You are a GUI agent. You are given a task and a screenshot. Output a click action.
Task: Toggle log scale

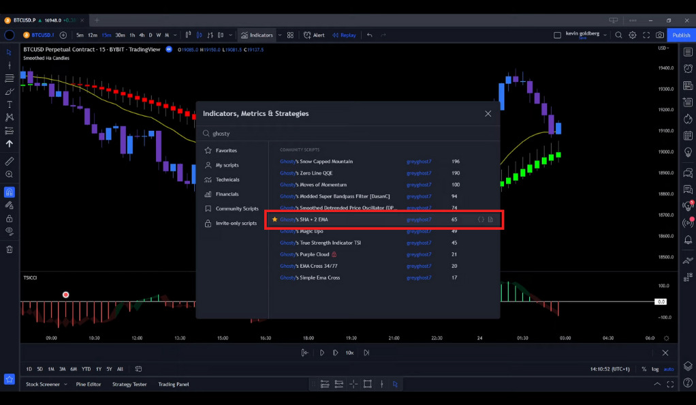coord(655,369)
